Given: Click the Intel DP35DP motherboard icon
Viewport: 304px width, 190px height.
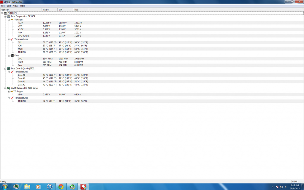Looking at the screenshot, I should tap(9, 16).
